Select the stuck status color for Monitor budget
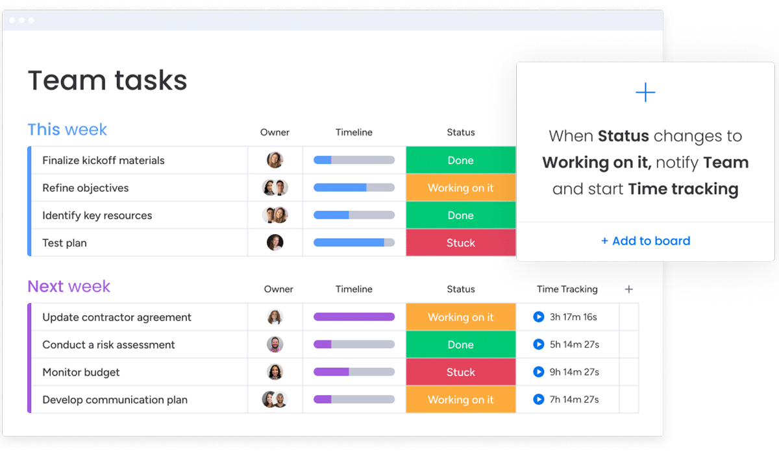Image resolution: width=779 pixels, height=454 pixels. click(x=461, y=372)
